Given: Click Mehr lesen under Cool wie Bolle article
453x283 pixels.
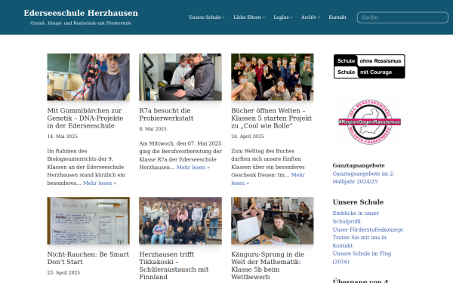Looking at the screenshot, I should pyautogui.click(x=268, y=179).
